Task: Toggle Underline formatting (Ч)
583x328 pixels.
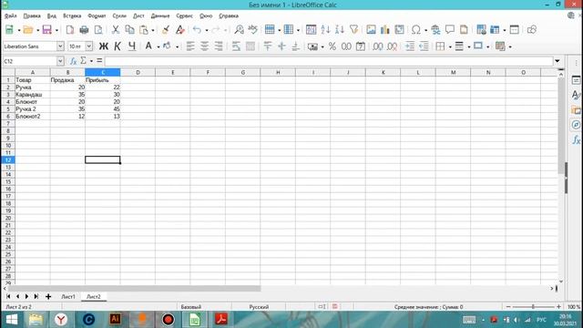Action: tap(132, 46)
